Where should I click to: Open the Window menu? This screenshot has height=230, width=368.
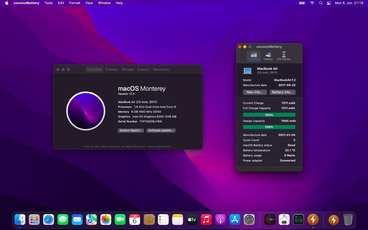pyautogui.click(x=104, y=3)
